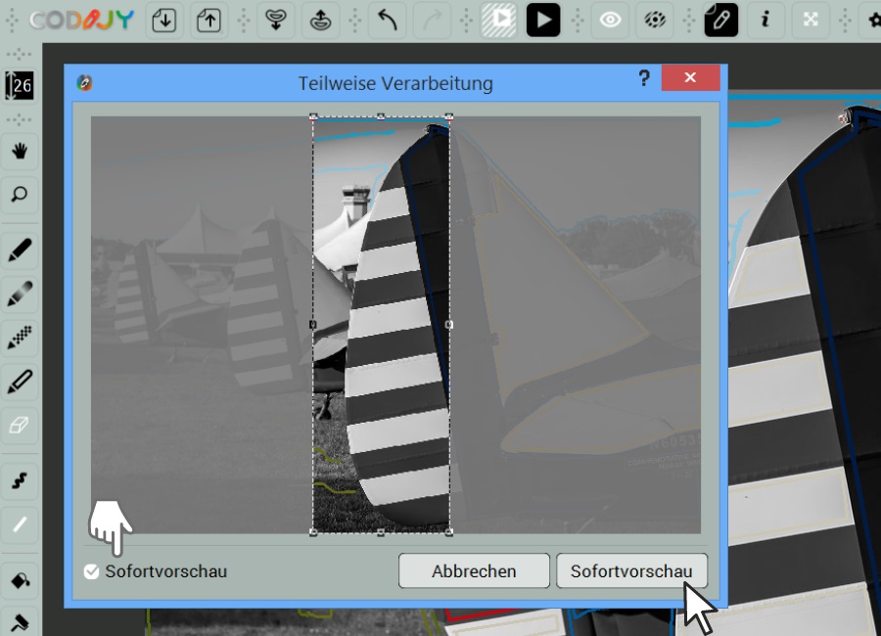
Task: Click inside the selected preview region of the image
Action: [x=381, y=325]
